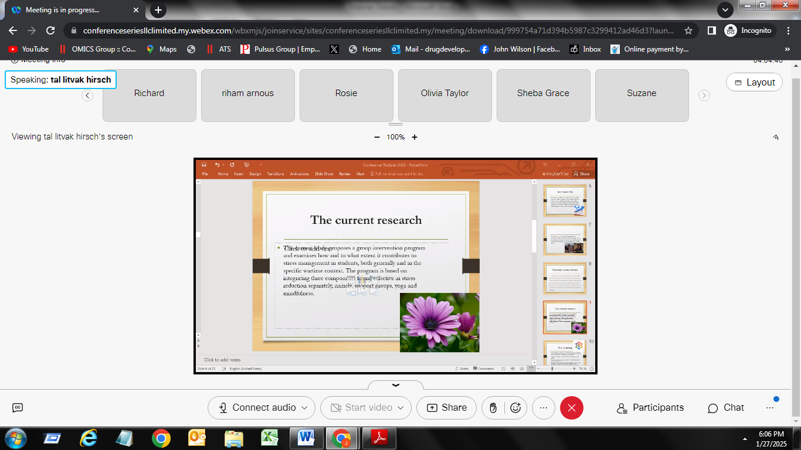Select Olivia Taylor's participant tile

pyautogui.click(x=445, y=96)
